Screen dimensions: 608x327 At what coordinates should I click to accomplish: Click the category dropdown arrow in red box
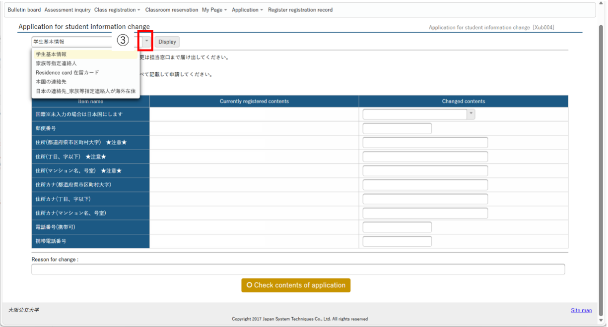point(146,42)
